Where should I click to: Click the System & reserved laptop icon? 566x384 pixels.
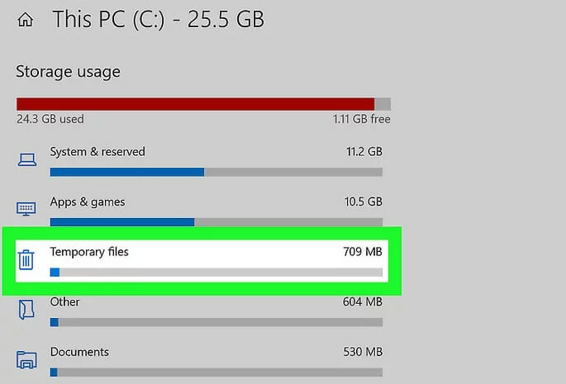pos(27,159)
